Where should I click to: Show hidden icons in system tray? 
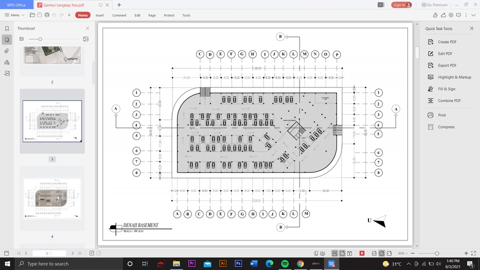[408, 263]
